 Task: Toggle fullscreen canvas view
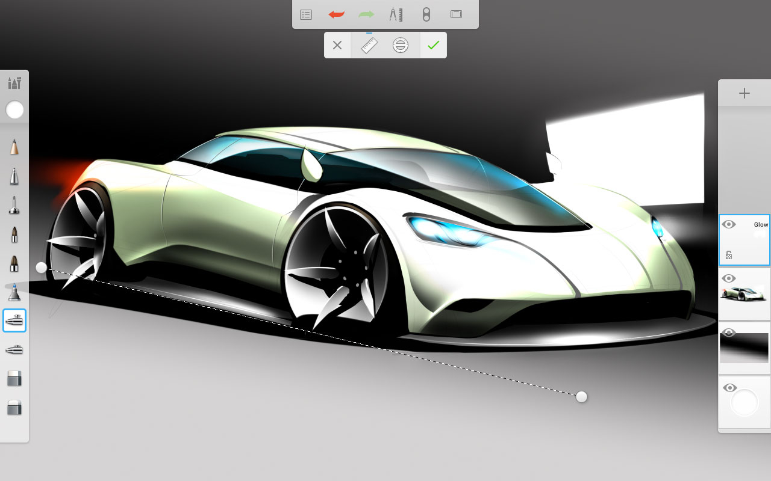coord(456,14)
